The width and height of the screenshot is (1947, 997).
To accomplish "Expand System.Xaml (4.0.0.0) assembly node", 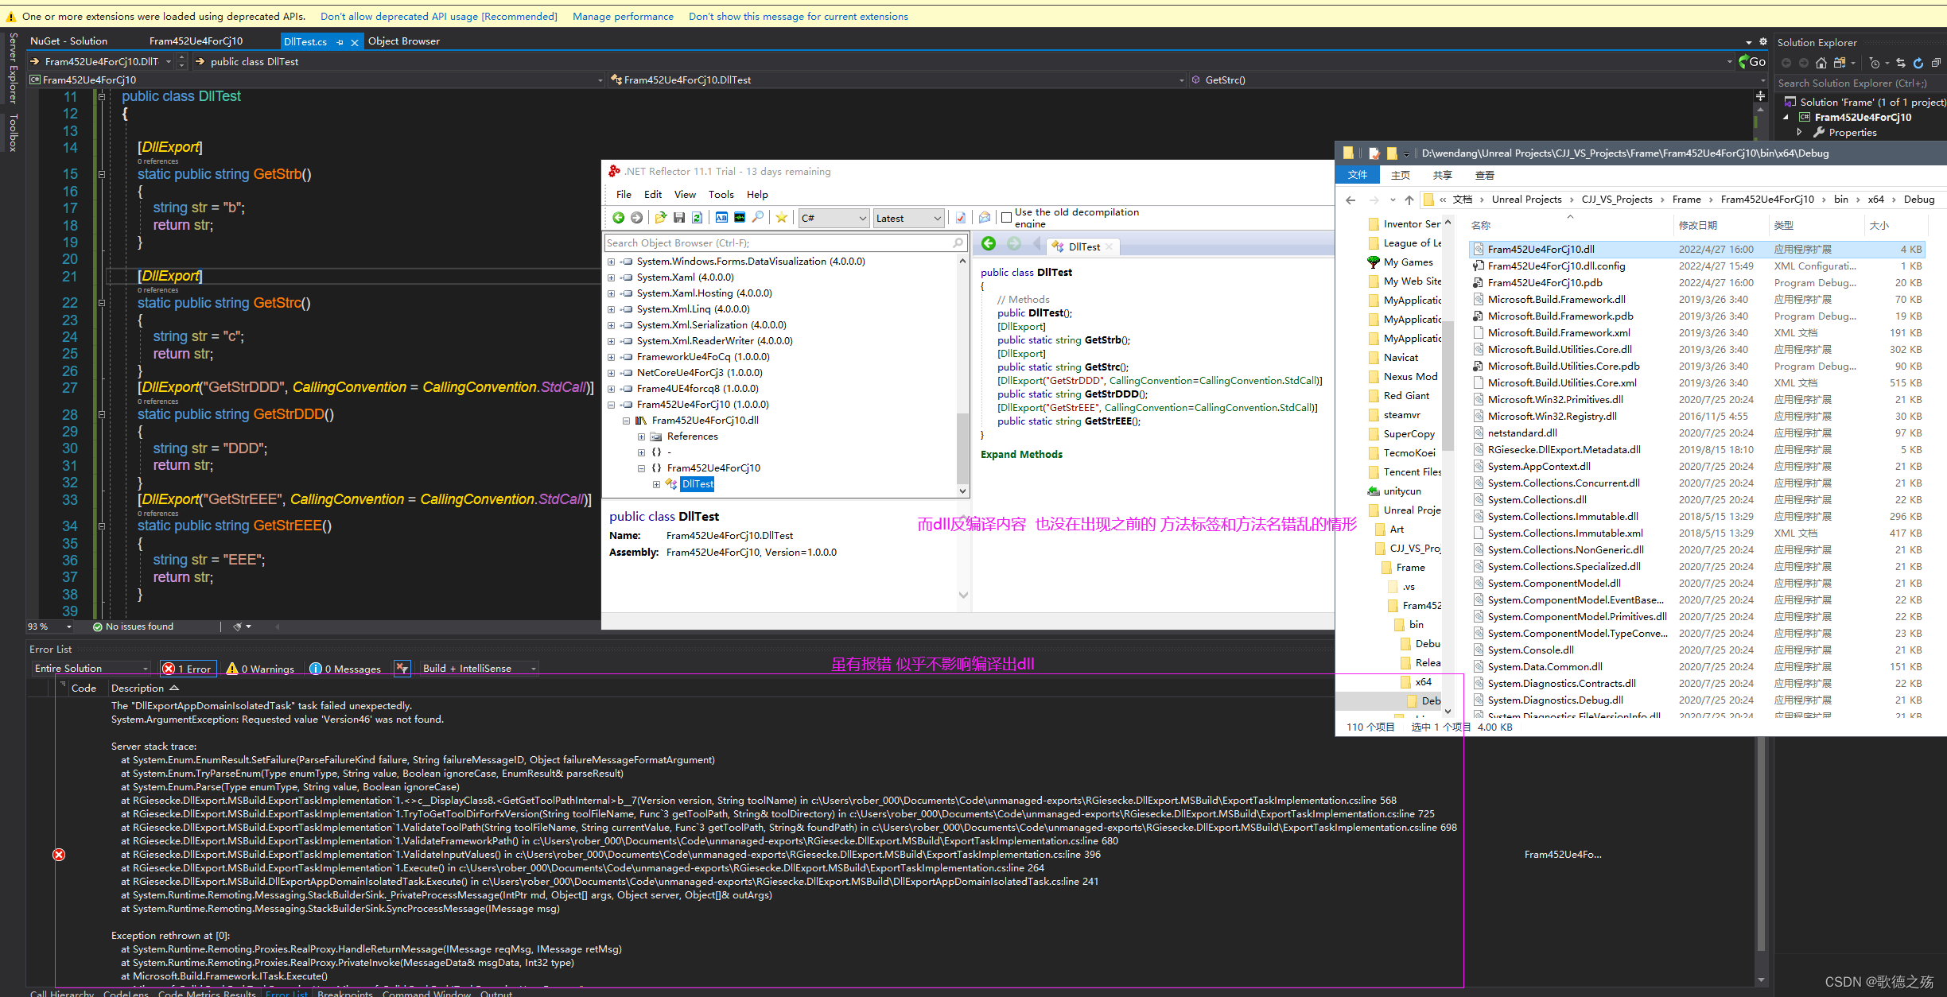I will point(611,277).
